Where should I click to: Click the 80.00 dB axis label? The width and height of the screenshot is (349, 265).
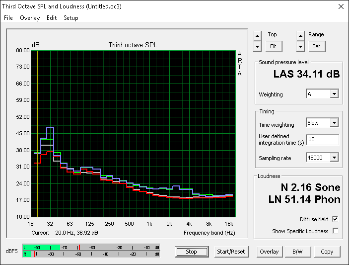23,50
